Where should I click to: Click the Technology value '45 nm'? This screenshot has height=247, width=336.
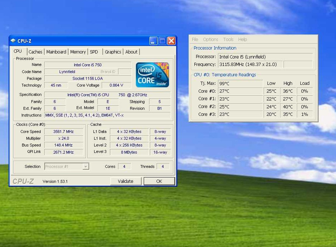point(56,85)
